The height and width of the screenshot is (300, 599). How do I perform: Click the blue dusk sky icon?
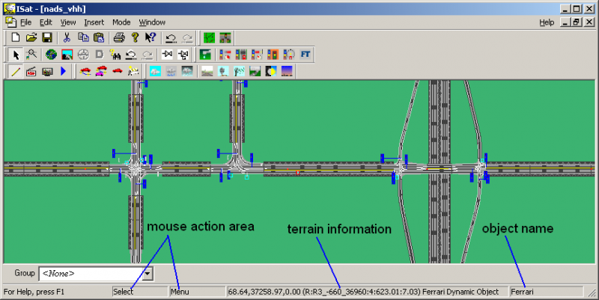287,71
